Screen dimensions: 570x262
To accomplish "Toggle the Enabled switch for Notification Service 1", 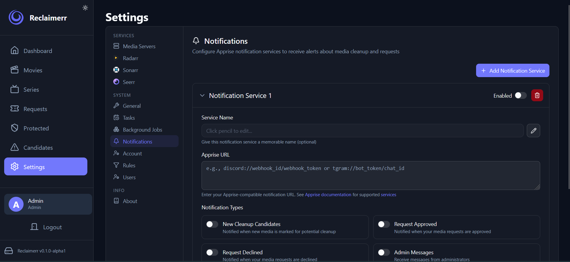I will [x=521, y=95].
